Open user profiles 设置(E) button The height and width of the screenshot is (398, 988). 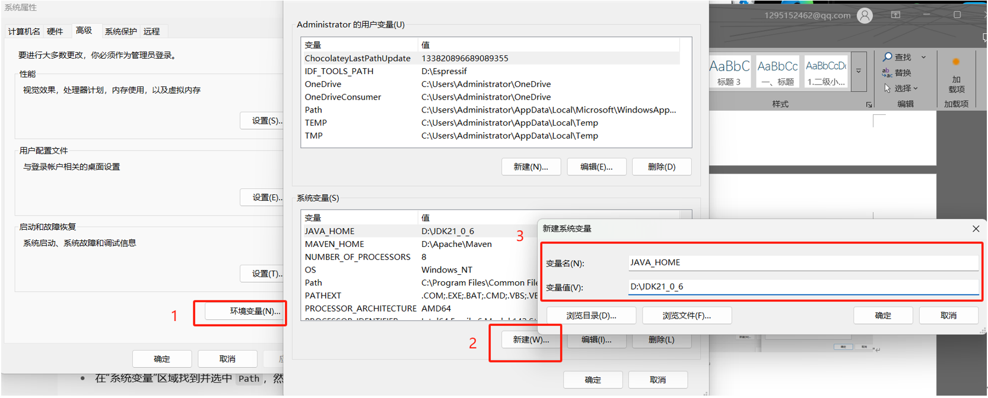tap(262, 197)
